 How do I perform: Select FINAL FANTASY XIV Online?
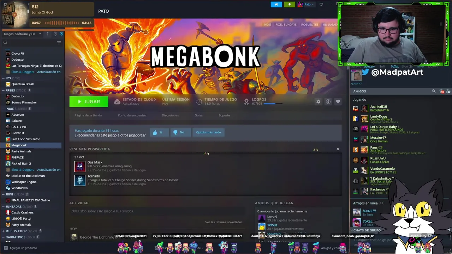[x=31, y=200]
